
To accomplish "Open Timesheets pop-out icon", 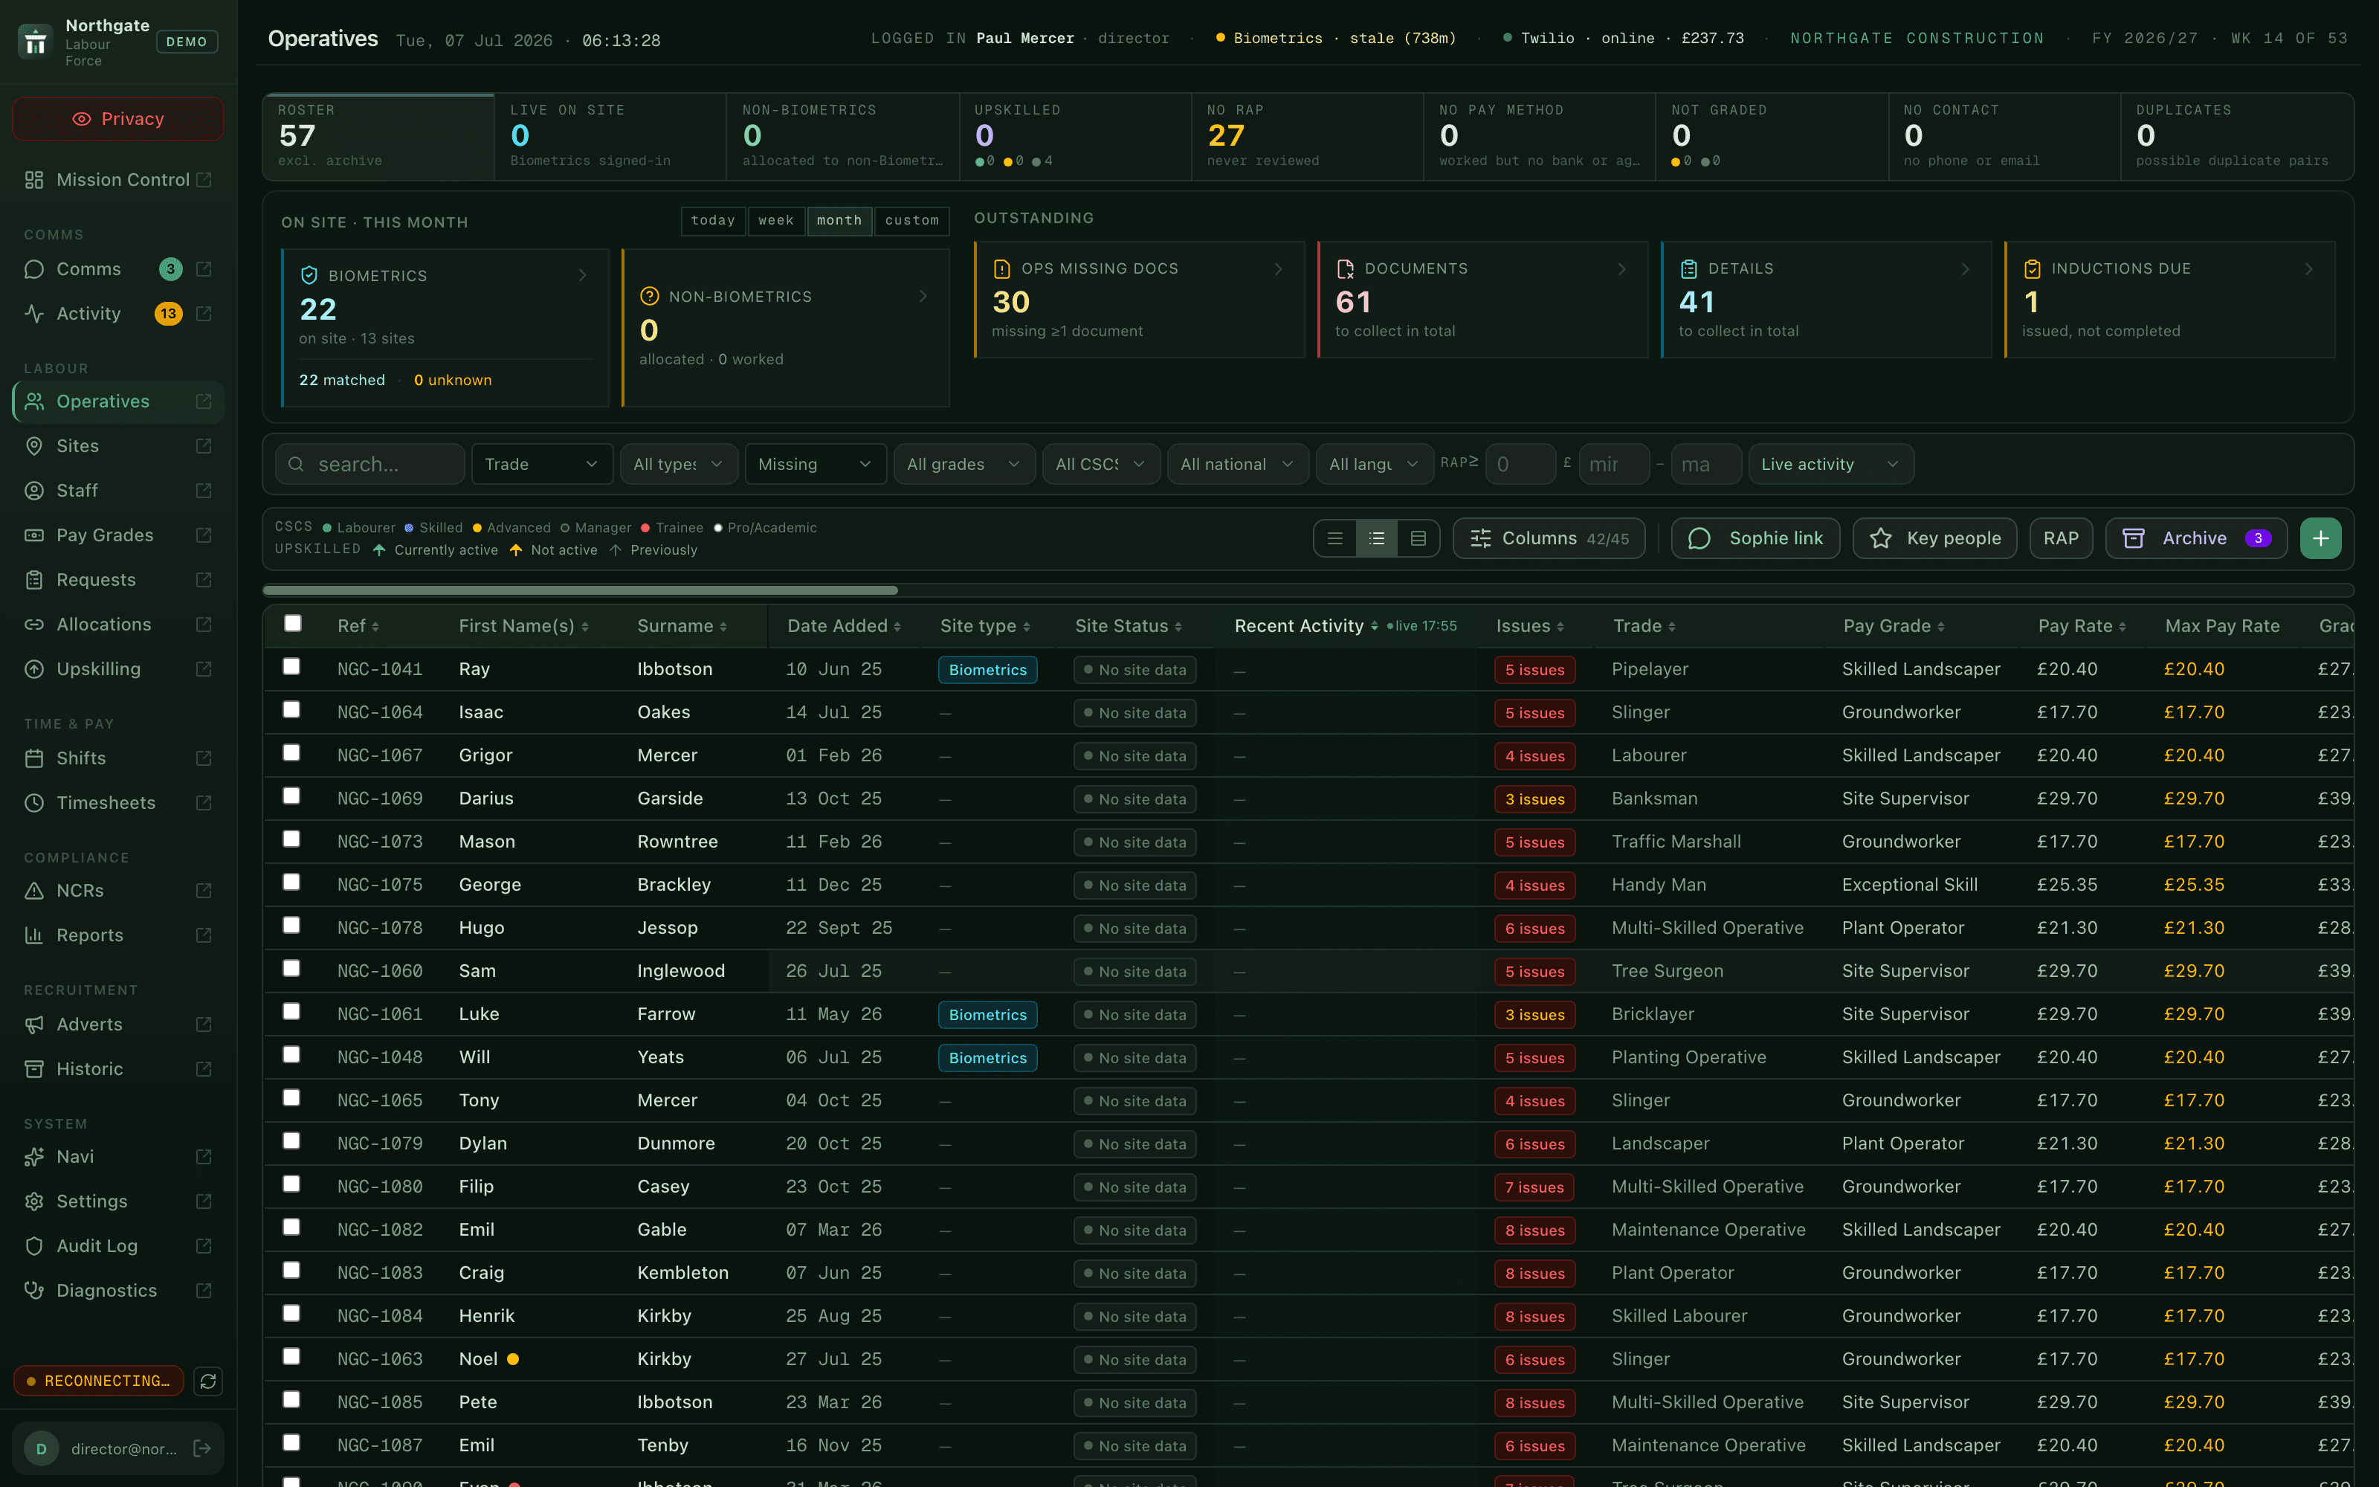I will [204, 802].
